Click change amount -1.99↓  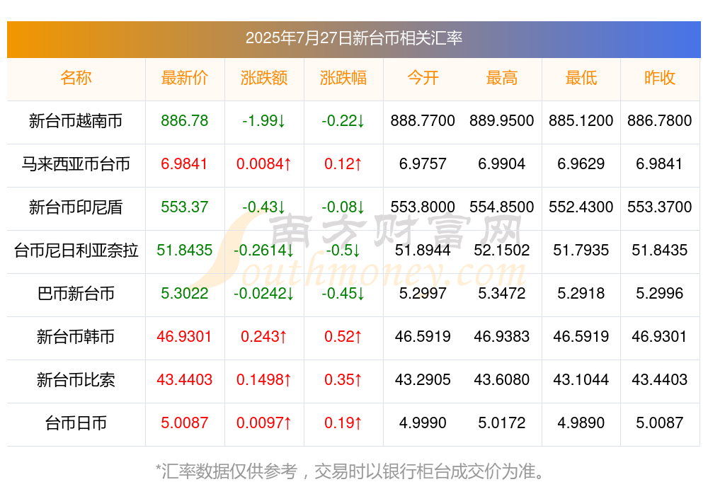point(263,120)
